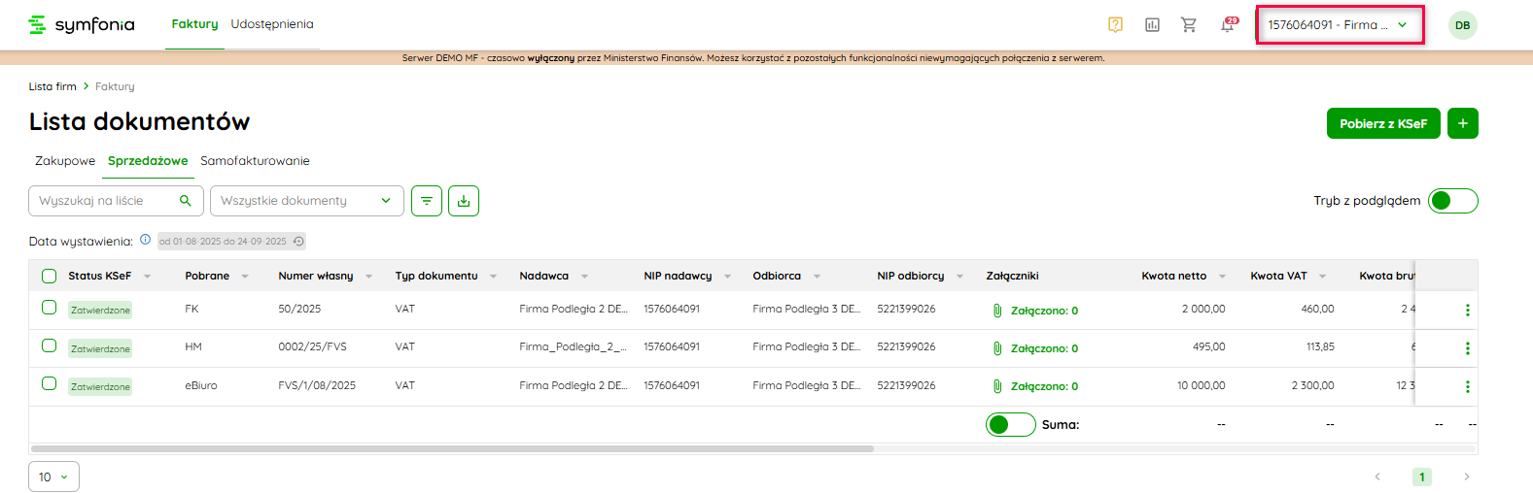Click the filter list icon button
The image size is (1533, 493).
(x=427, y=201)
